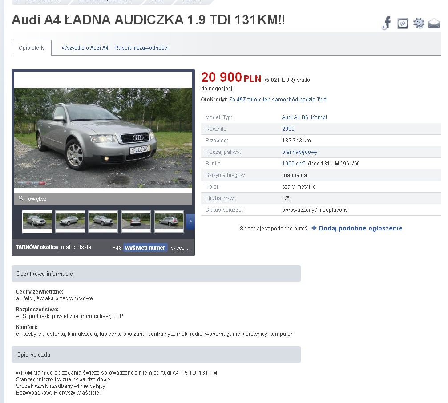Open the Raport niezawodności tab
This screenshot has width=448, height=403.
tap(141, 48)
